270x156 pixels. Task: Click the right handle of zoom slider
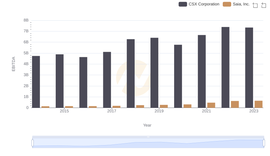[264, 143]
